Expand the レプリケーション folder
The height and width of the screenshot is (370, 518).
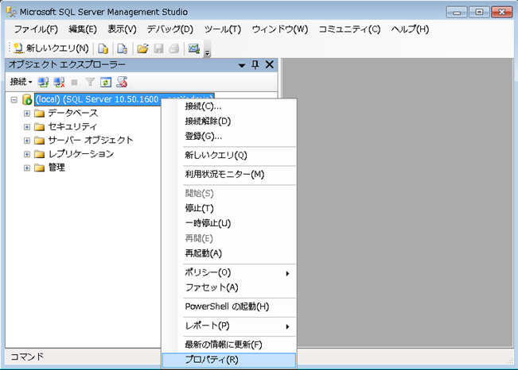click(x=27, y=154)
